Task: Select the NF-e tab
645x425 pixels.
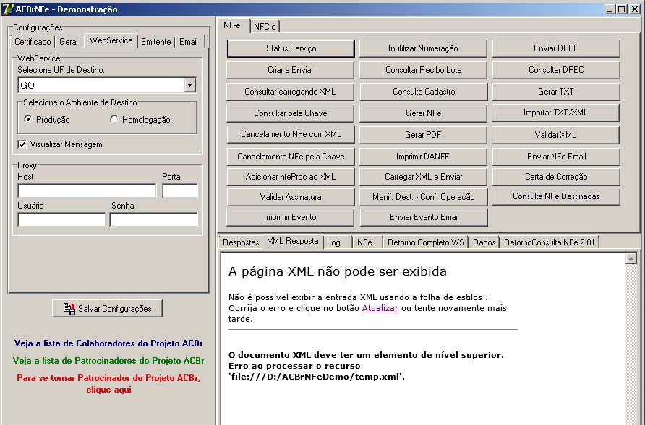Action: tap(232, 25)
